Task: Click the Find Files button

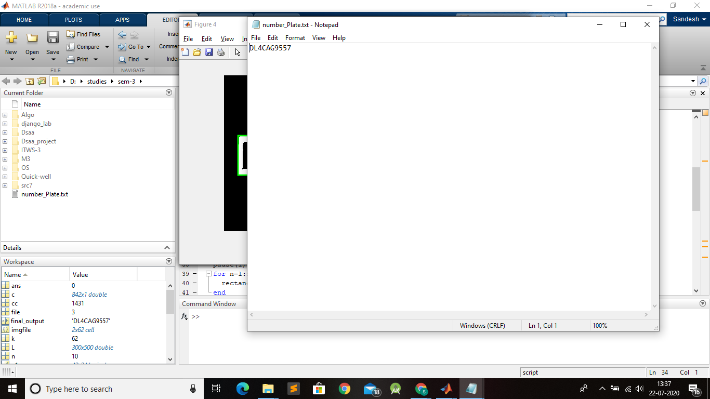Action: pos(84,34)
